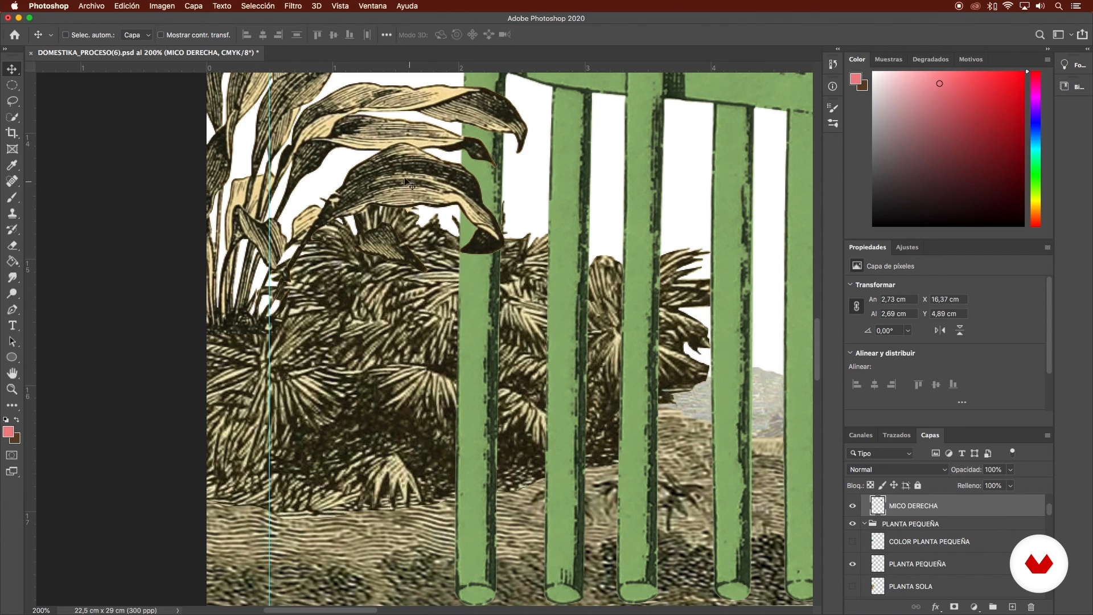Hide the MICO DERECHA layer
The width and height of the screenshot is (1093, 615).
tap(852, 506)
